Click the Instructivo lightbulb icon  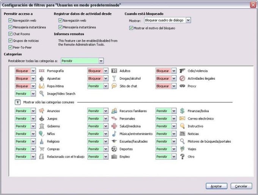(182, 126)
